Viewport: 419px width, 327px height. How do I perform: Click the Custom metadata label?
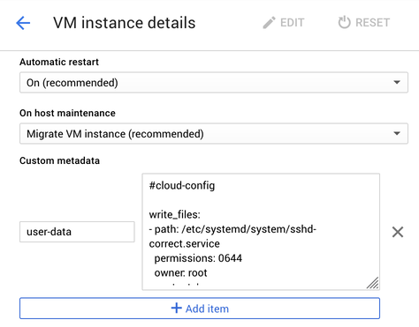(x=59, y=160)
